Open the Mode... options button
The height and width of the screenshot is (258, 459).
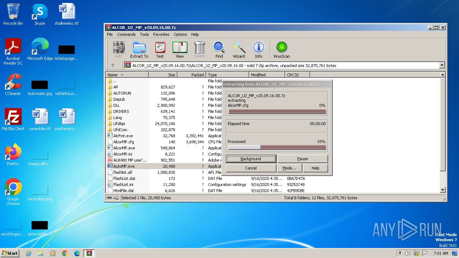[x=289, y=168]
